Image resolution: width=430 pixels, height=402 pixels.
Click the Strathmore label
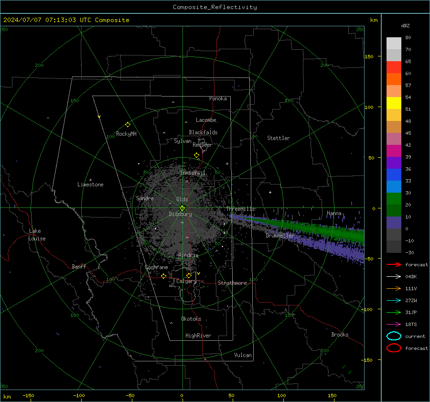232,283
